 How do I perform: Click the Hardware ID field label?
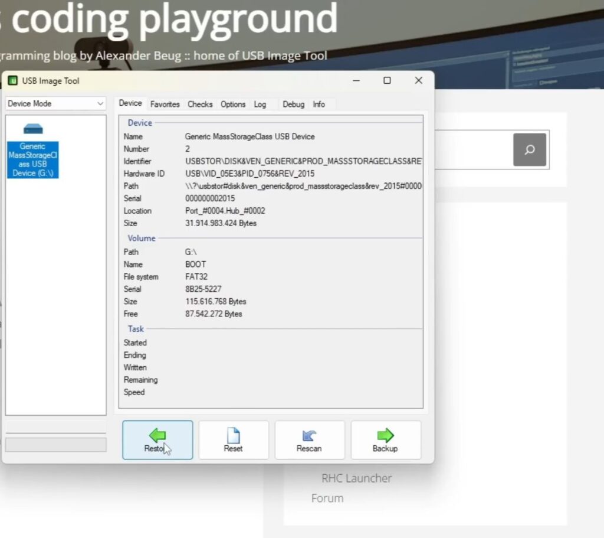(144, 174)
